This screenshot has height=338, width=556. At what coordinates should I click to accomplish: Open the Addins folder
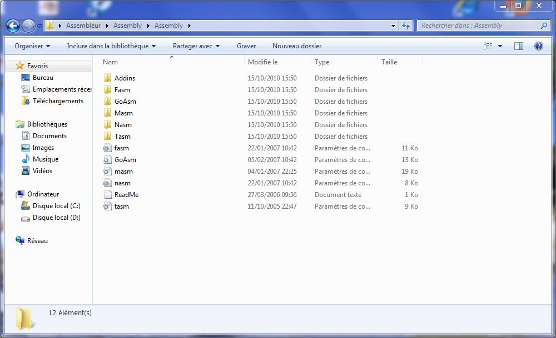[x=125, y=78]
